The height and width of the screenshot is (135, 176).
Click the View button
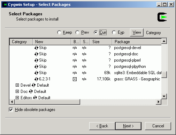[137, 32]
